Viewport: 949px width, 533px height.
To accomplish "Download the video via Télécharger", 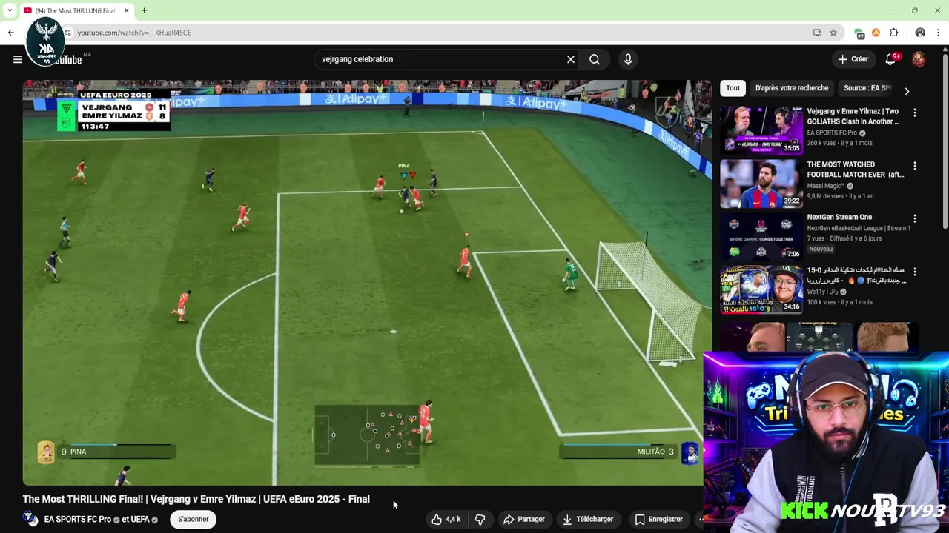I will point(588,519).
